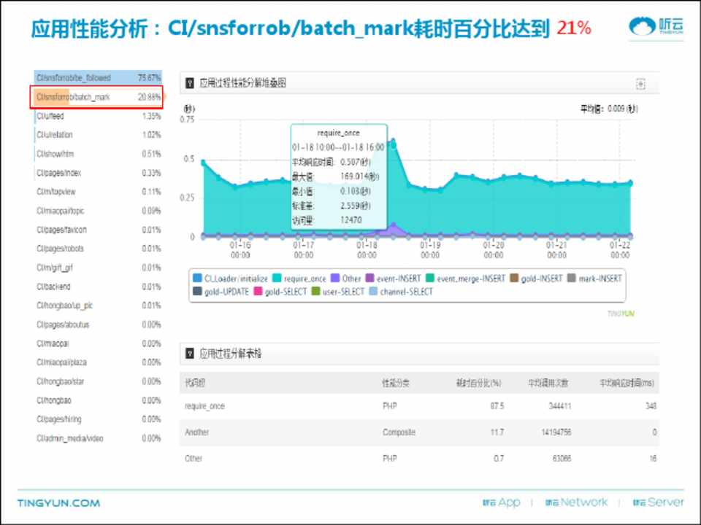This screenshot has width=701, height=525.
Task: Click the icon beside the stacked chart title
Action: (189, 84)
